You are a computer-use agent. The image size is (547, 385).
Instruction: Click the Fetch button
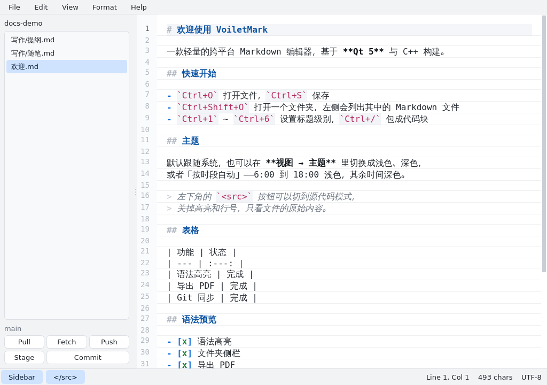67,342
